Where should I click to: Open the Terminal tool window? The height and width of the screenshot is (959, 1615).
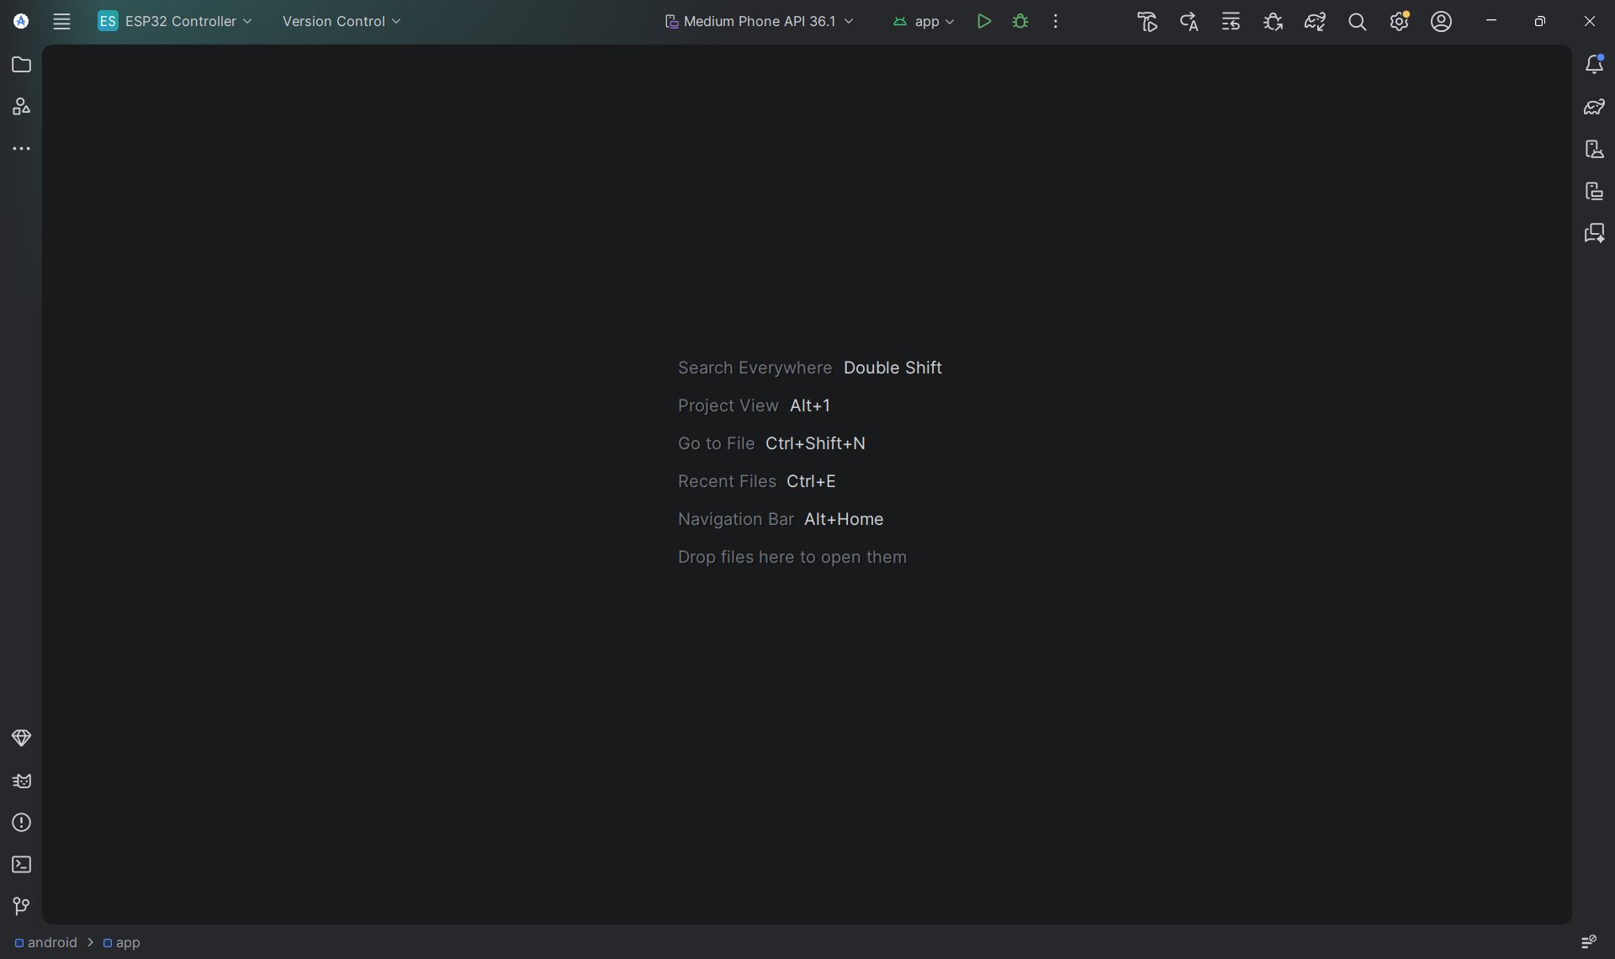coord(21,865)
